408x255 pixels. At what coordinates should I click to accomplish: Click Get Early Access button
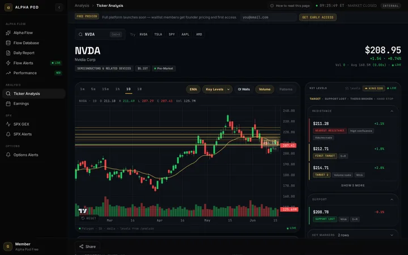[x=318, y=17]
